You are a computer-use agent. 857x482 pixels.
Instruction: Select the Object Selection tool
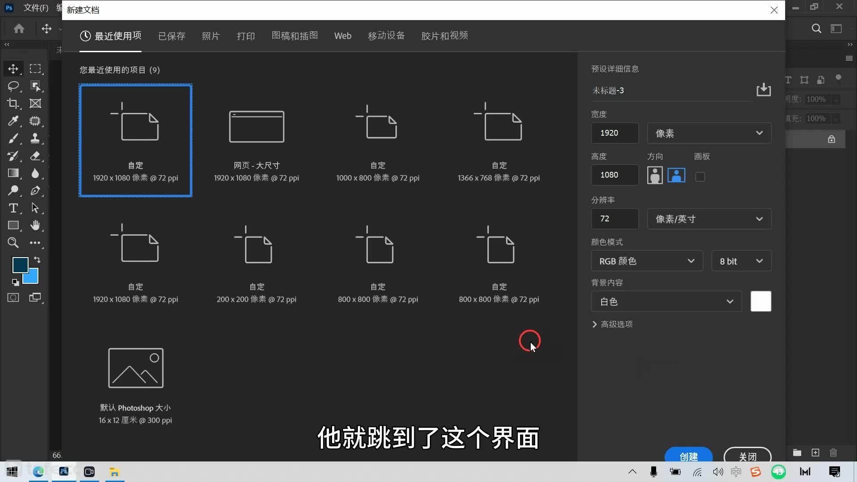(35, 86)
